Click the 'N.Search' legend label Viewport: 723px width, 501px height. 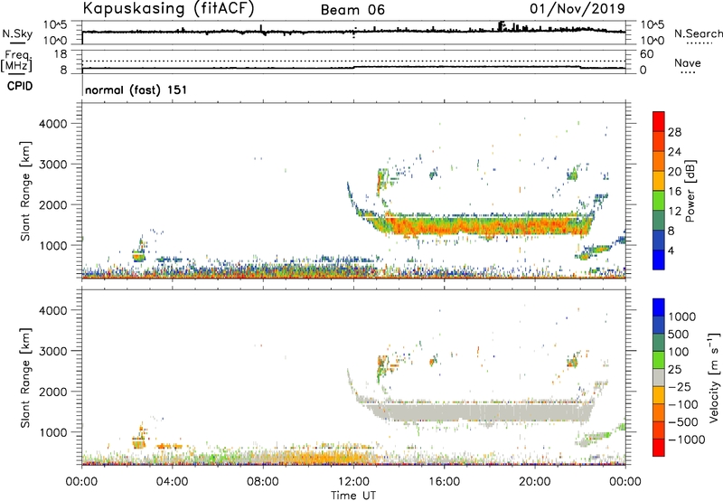698,33
